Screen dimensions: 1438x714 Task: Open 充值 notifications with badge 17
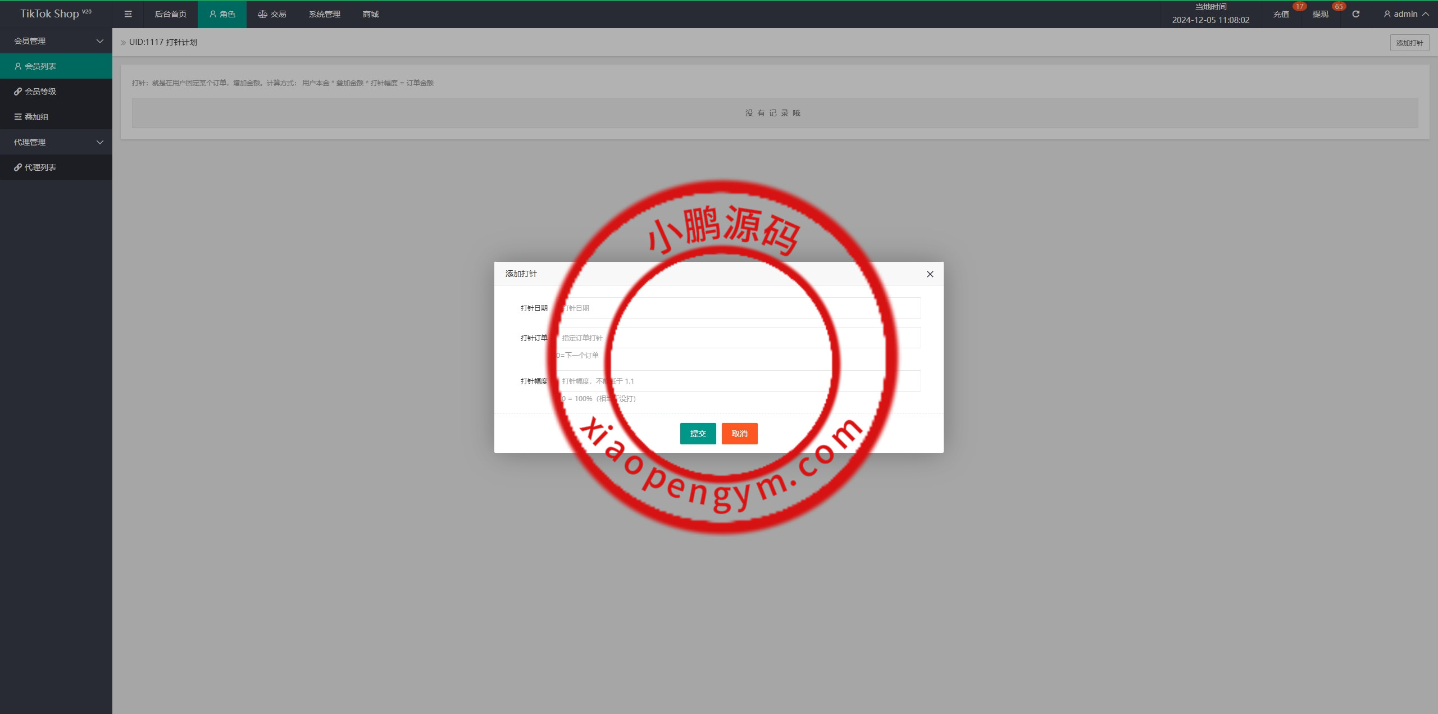click(1281, 14)
